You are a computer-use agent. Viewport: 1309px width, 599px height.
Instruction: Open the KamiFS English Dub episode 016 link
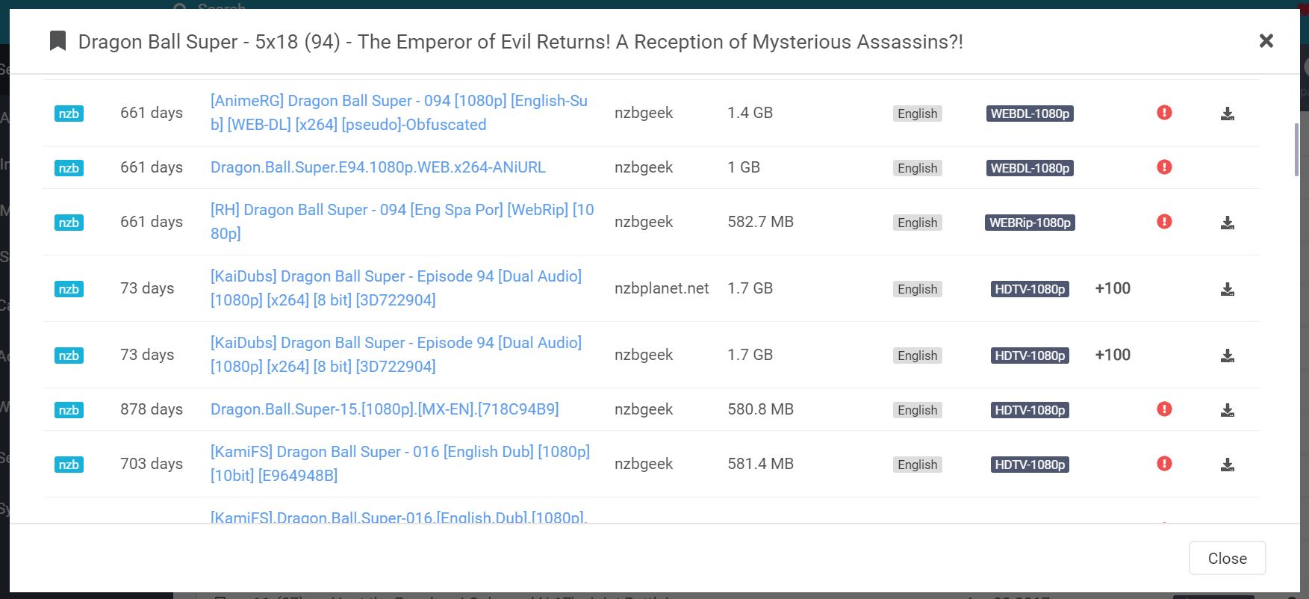399,463
